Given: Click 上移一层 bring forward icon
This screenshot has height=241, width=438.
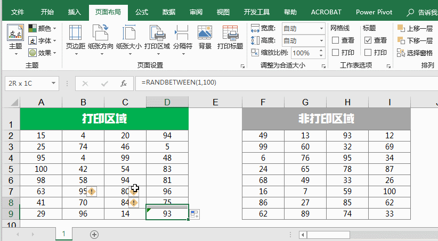Looking at the screenshot, I should pos(401,28).
